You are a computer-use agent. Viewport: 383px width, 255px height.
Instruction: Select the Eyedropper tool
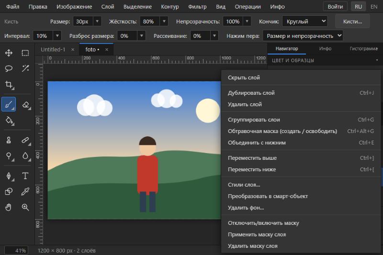click(x=25, y=191)
